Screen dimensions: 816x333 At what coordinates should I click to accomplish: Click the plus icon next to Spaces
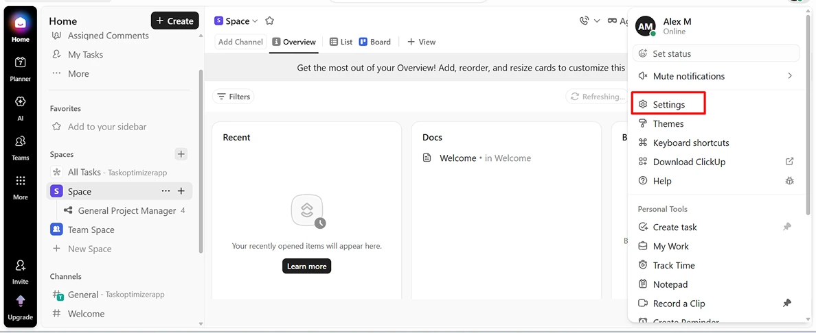[x=181, y=153]
